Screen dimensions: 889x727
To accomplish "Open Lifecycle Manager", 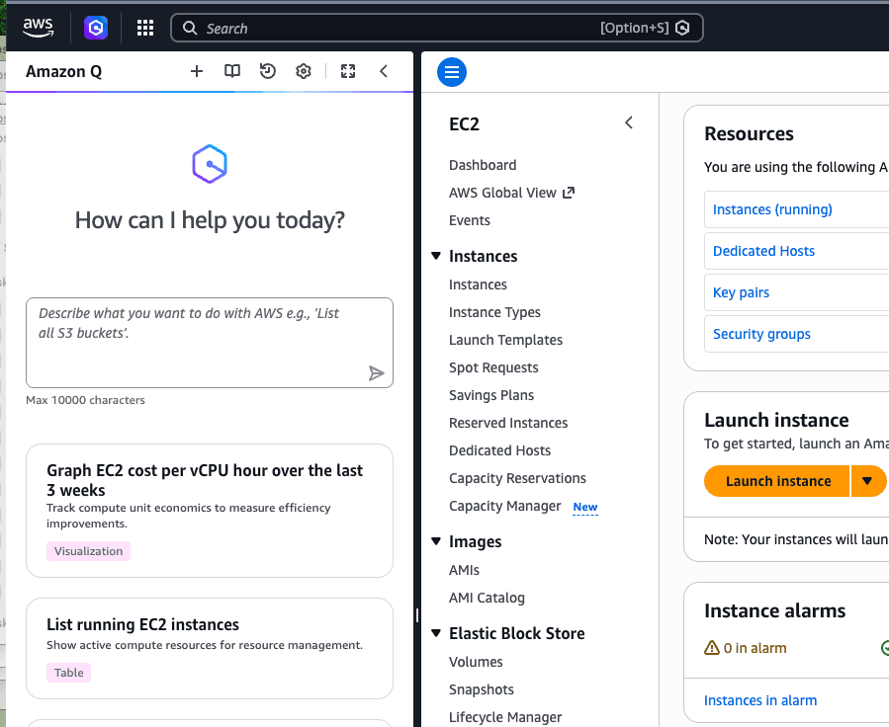I will coord(505,717).
